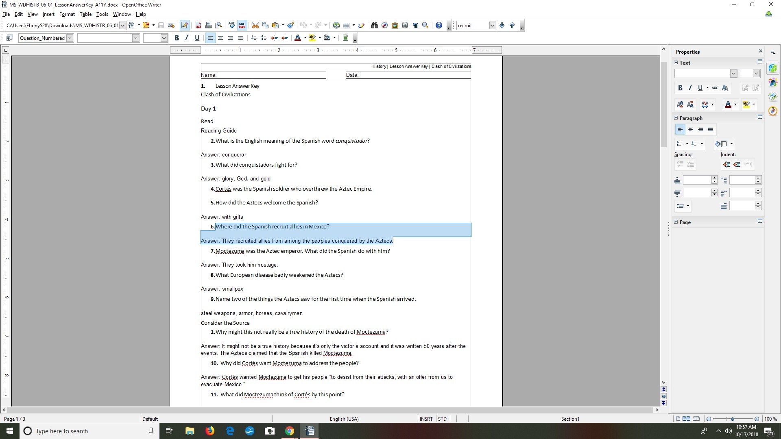
Task: Click the Spelling and Grammar check icon
Action: click(x=232, y=25)
